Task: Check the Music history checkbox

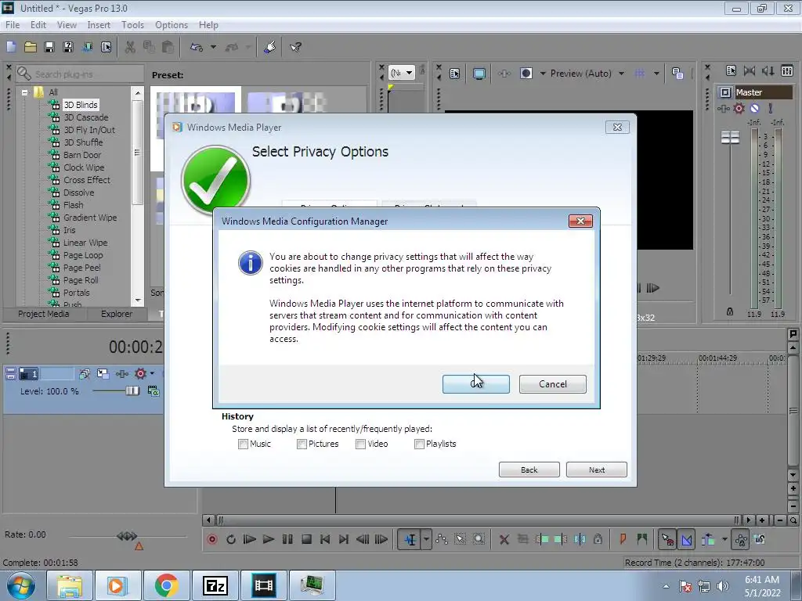Action: point(243,444)
